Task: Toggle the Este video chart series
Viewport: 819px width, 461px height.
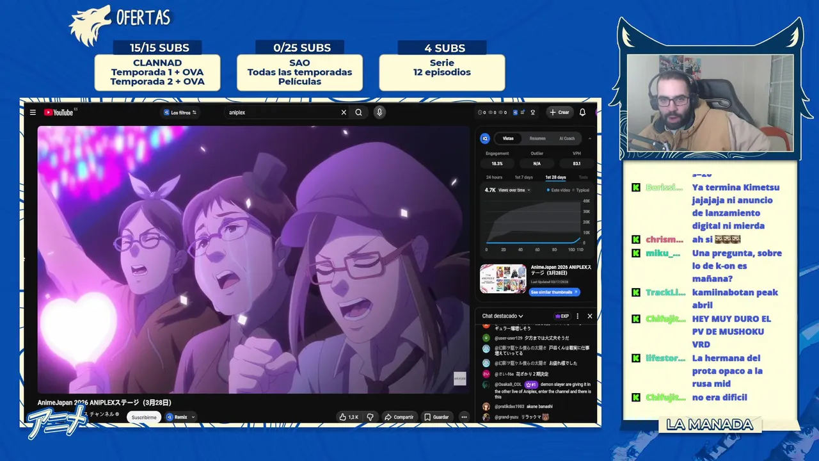Action: [559, 190]
